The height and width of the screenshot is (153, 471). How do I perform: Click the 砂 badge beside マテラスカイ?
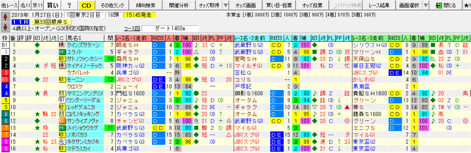62,148
